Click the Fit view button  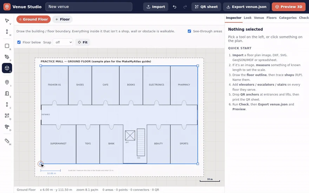pos(83,42)
